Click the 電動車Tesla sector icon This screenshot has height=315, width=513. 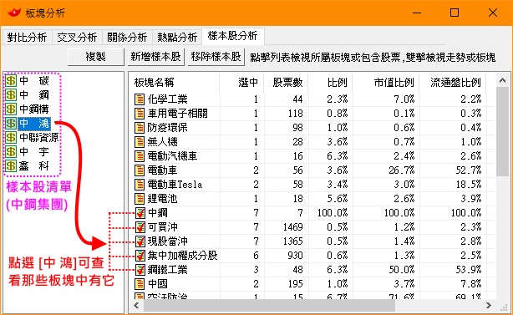pos(140,185)
